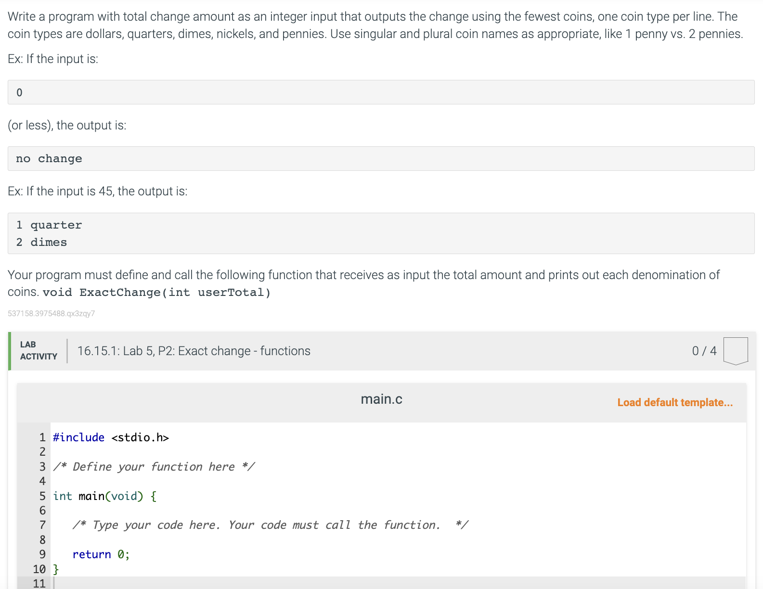The width and height of the screenshot is (763, 589).
Task: Click the LAB ACTIVITY label
Action: click(x=39, y=350)
